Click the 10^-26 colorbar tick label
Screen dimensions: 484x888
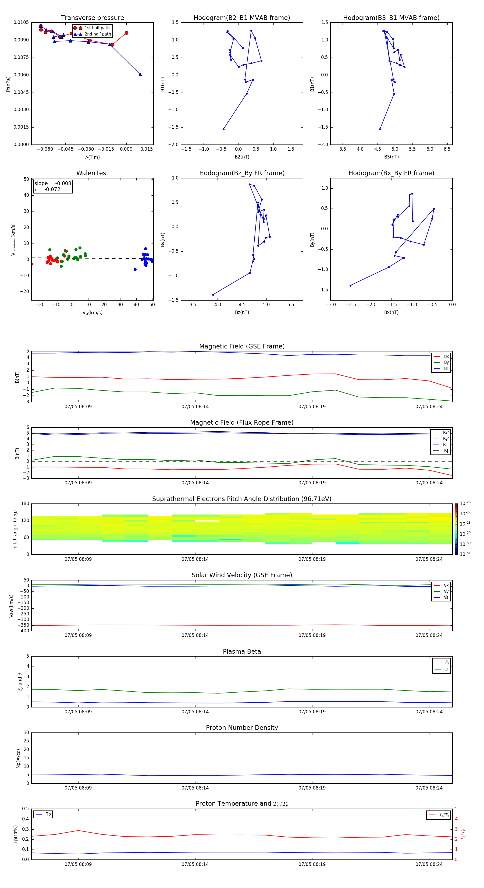point(465,503)
